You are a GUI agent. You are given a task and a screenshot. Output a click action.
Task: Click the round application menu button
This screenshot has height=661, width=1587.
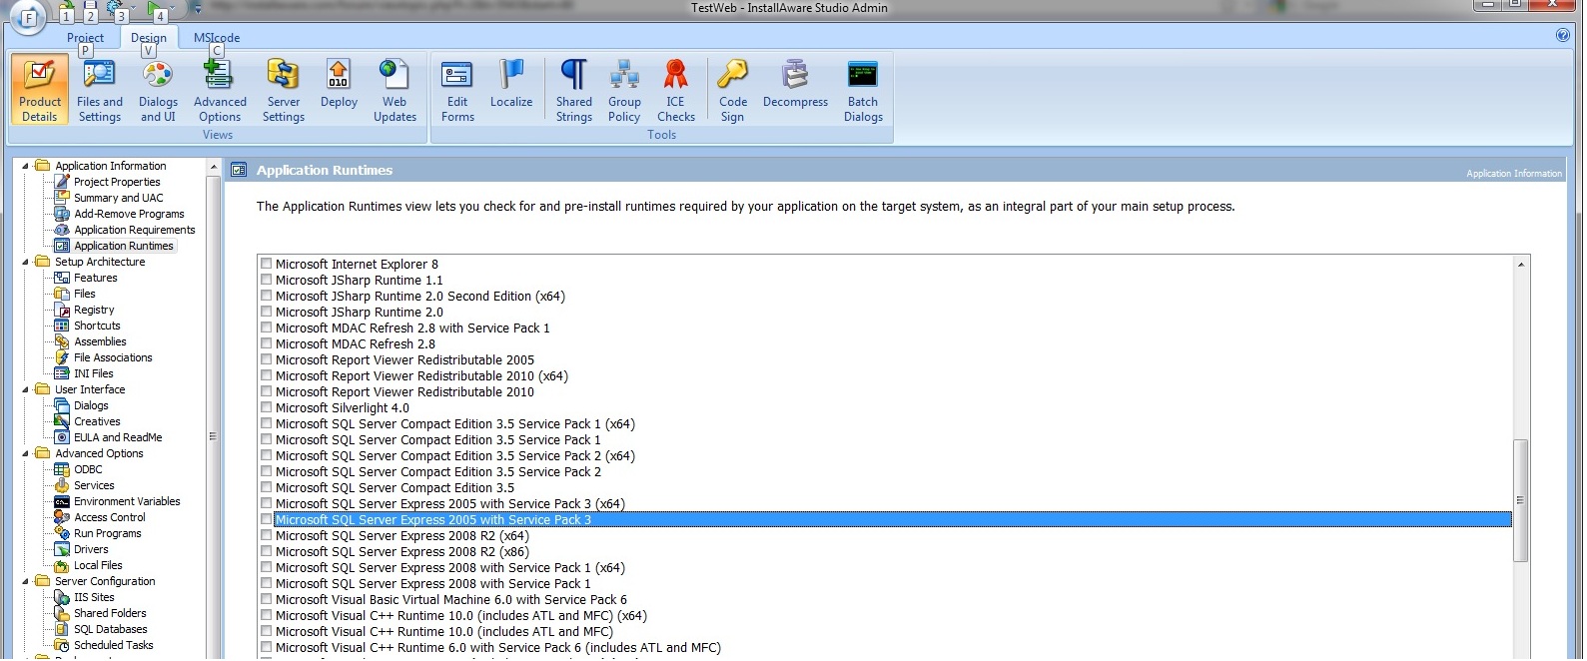tap(28, 17)
